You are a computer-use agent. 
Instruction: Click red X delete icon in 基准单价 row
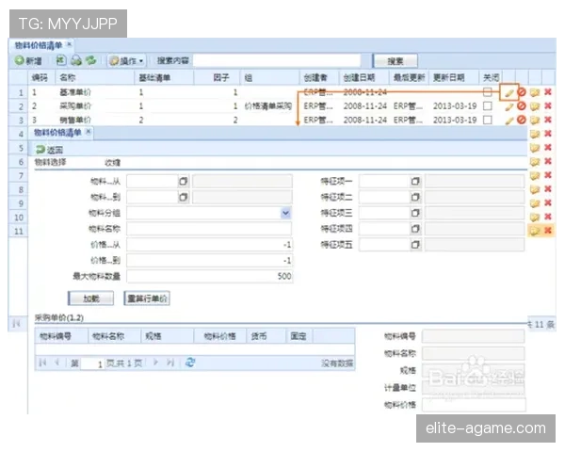pyautogui.click(x=548, y=92)
